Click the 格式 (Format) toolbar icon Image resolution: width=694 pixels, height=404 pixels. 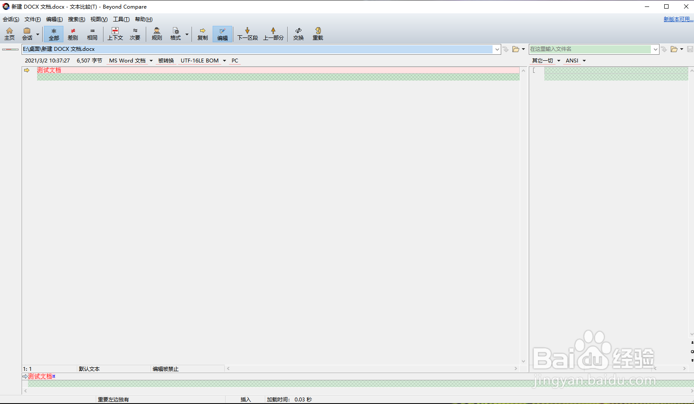[176, 34]
